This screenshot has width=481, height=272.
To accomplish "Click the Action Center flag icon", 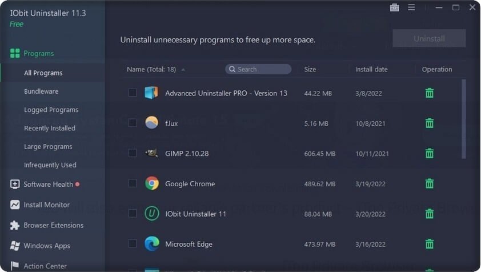I will [15, 266].
